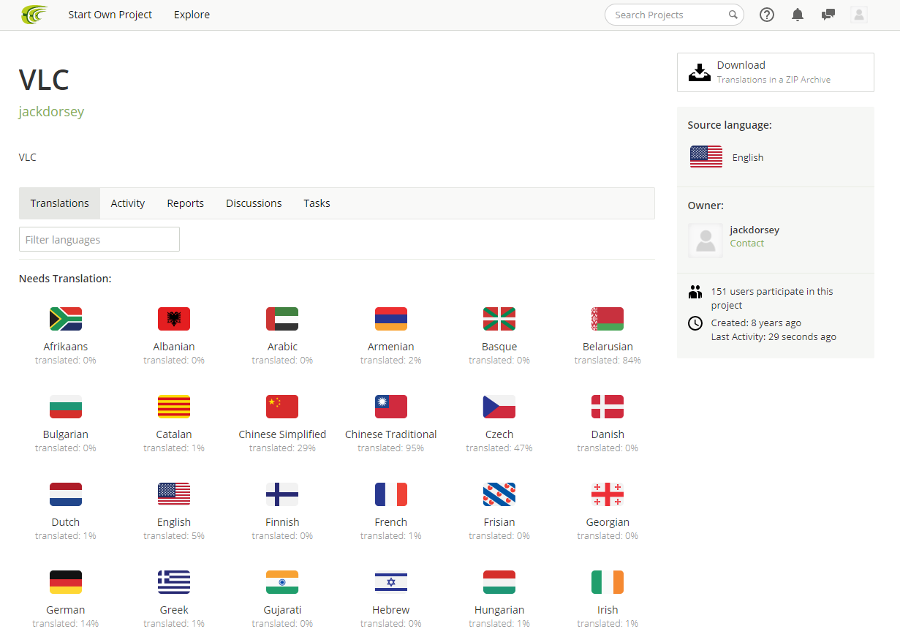Viewport: 900px width, 637px height.
Task: Select the Dutch flag icon
Action: tap(66, 494)
